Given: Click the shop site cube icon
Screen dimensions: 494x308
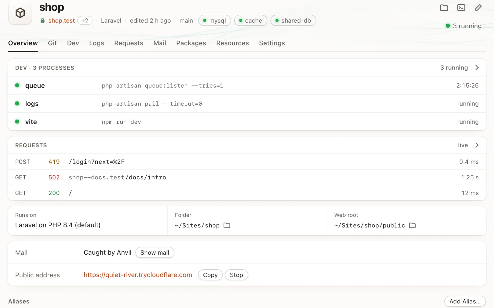Looking at the screenshot, I should [x=20, y=13].
